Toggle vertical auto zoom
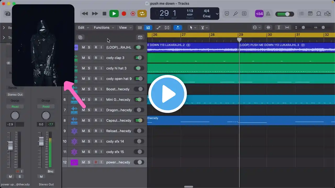Image resolution: width=335 pixels, height=188 pixels. pos(279,27)
